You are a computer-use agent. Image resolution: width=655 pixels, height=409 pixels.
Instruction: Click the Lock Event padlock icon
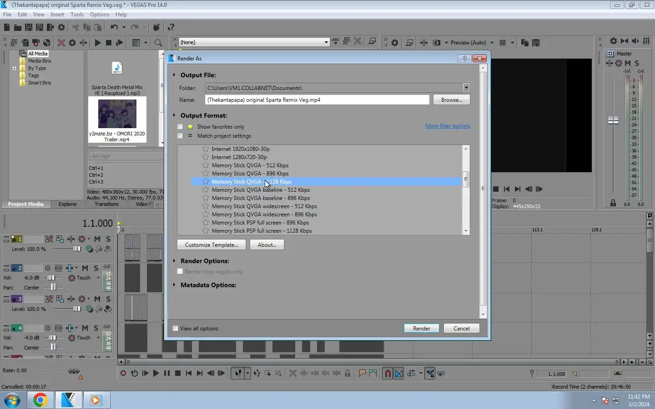348,374
